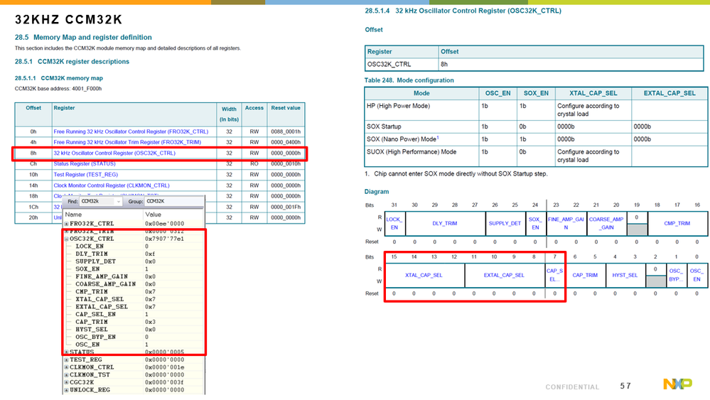Select the CMP_TRIM field row
The image size is (710, 400).
[x=134, y=292]
